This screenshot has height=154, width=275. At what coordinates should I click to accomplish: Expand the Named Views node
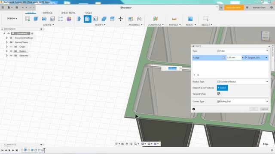pos(7,42)
